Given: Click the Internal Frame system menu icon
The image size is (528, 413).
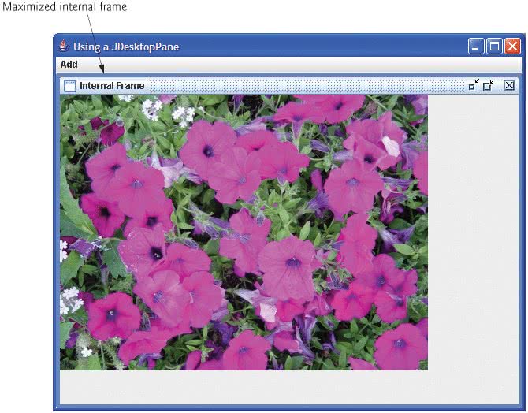Looking at the screenshot, I should coord(70,86).
